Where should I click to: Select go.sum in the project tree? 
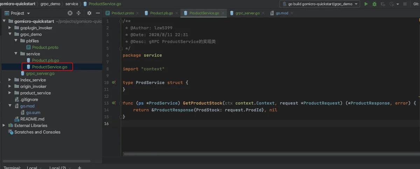(33, 113)
